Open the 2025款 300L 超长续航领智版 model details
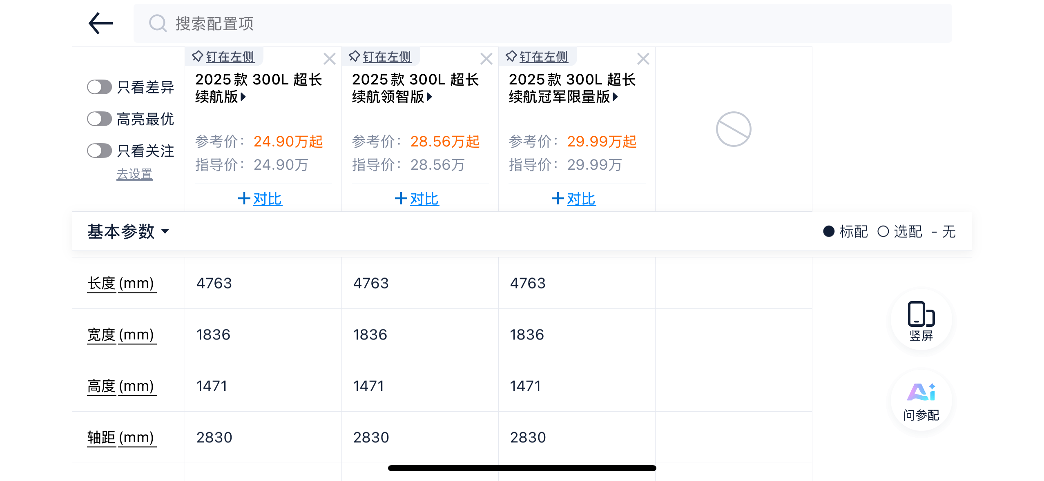This screenshot has width=1044, height=481. tap(415, 88)
